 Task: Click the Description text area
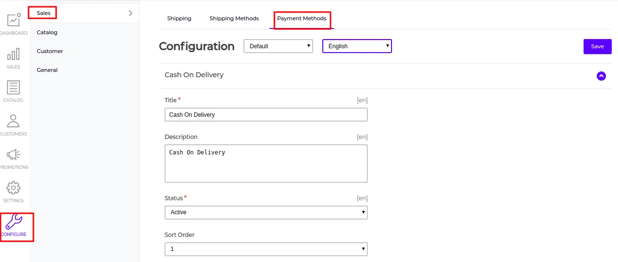point(266,163)
